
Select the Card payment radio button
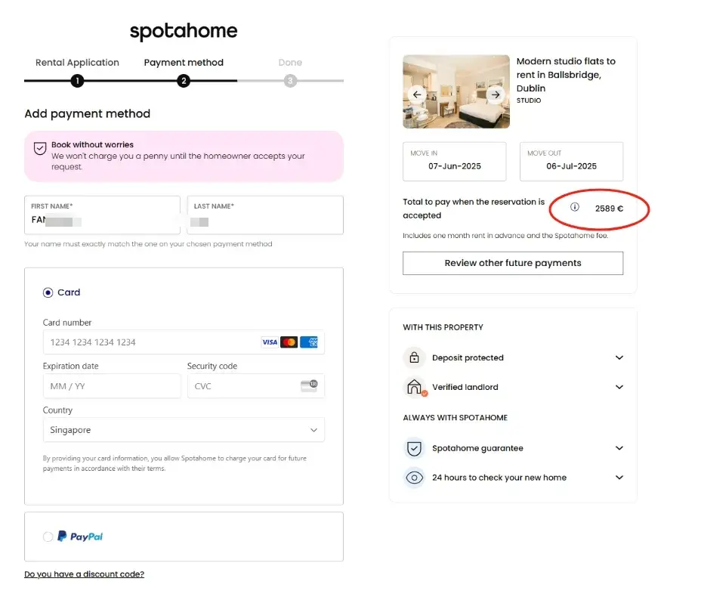point(48,292)
